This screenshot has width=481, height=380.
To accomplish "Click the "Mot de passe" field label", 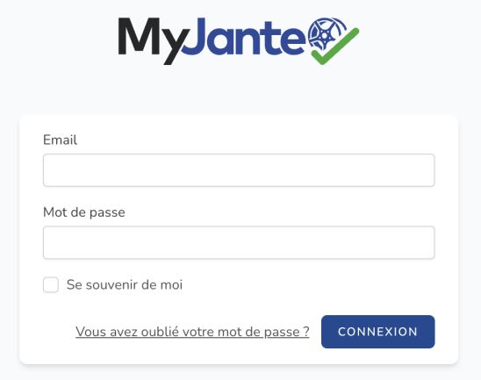I will coord(84,212).
